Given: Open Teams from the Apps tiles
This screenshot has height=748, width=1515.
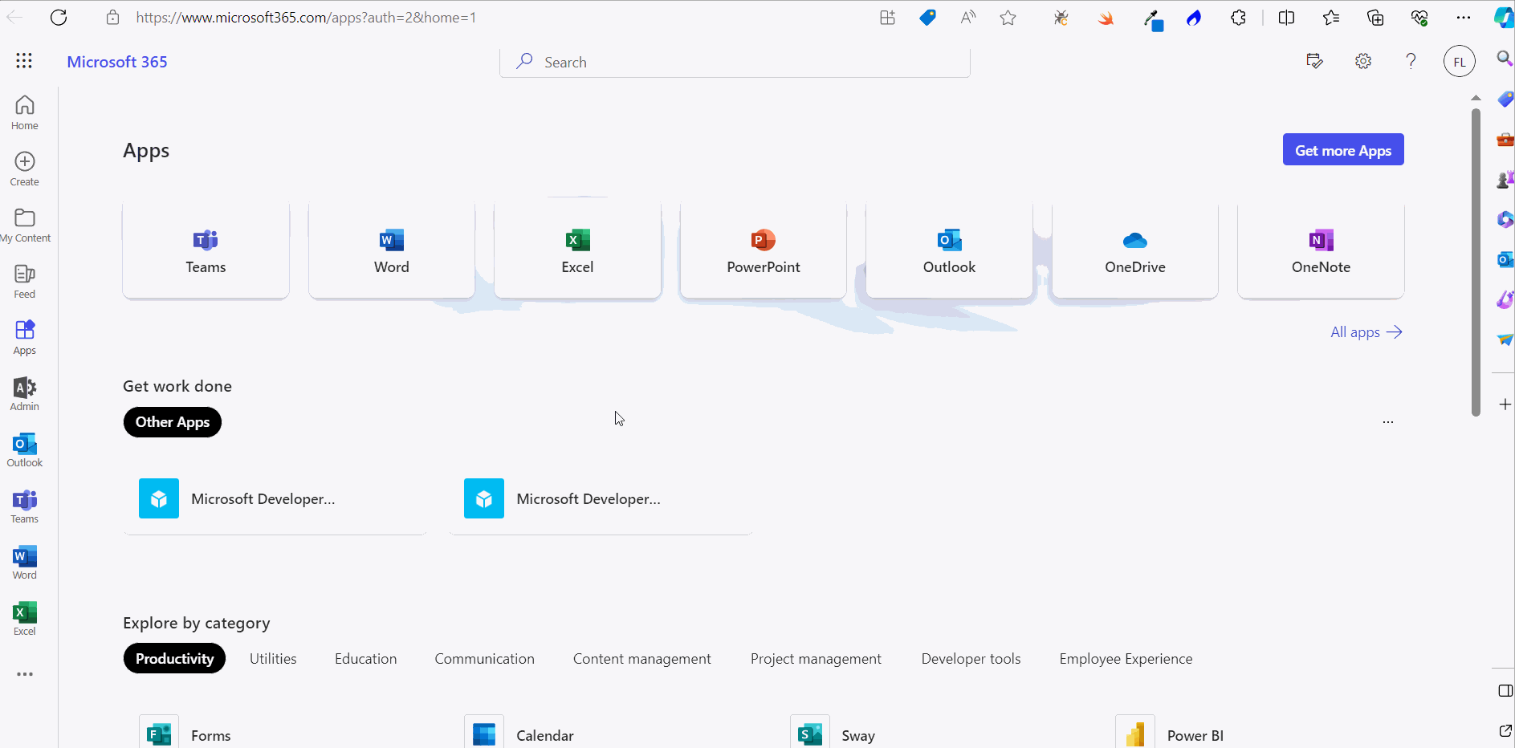Looking at the screenshot, I should click(x=206, y=250).
